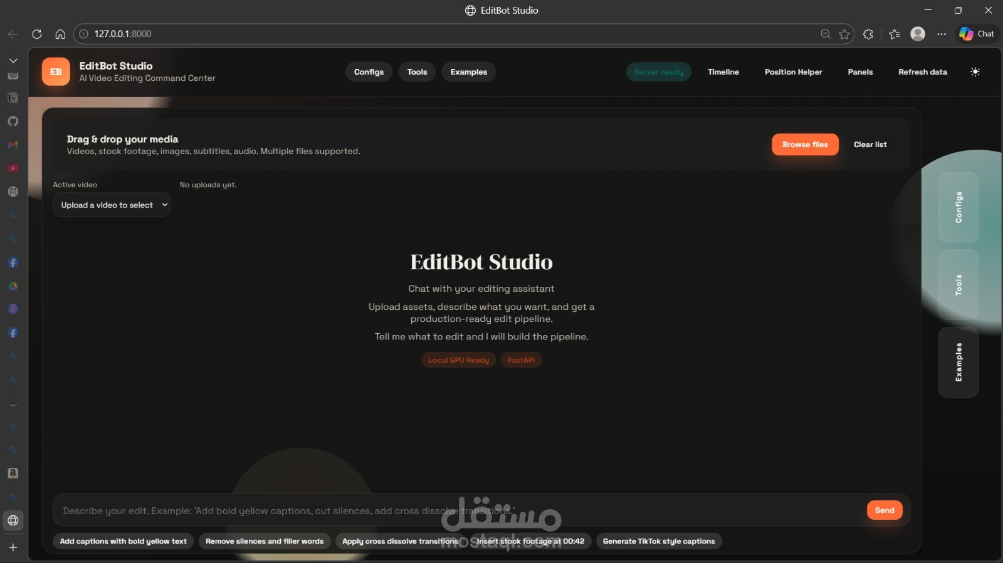The height and width of the screenshot is (563, 1003).
Task: Open Copilot Chat in the browser
Action: pos(977,34)
